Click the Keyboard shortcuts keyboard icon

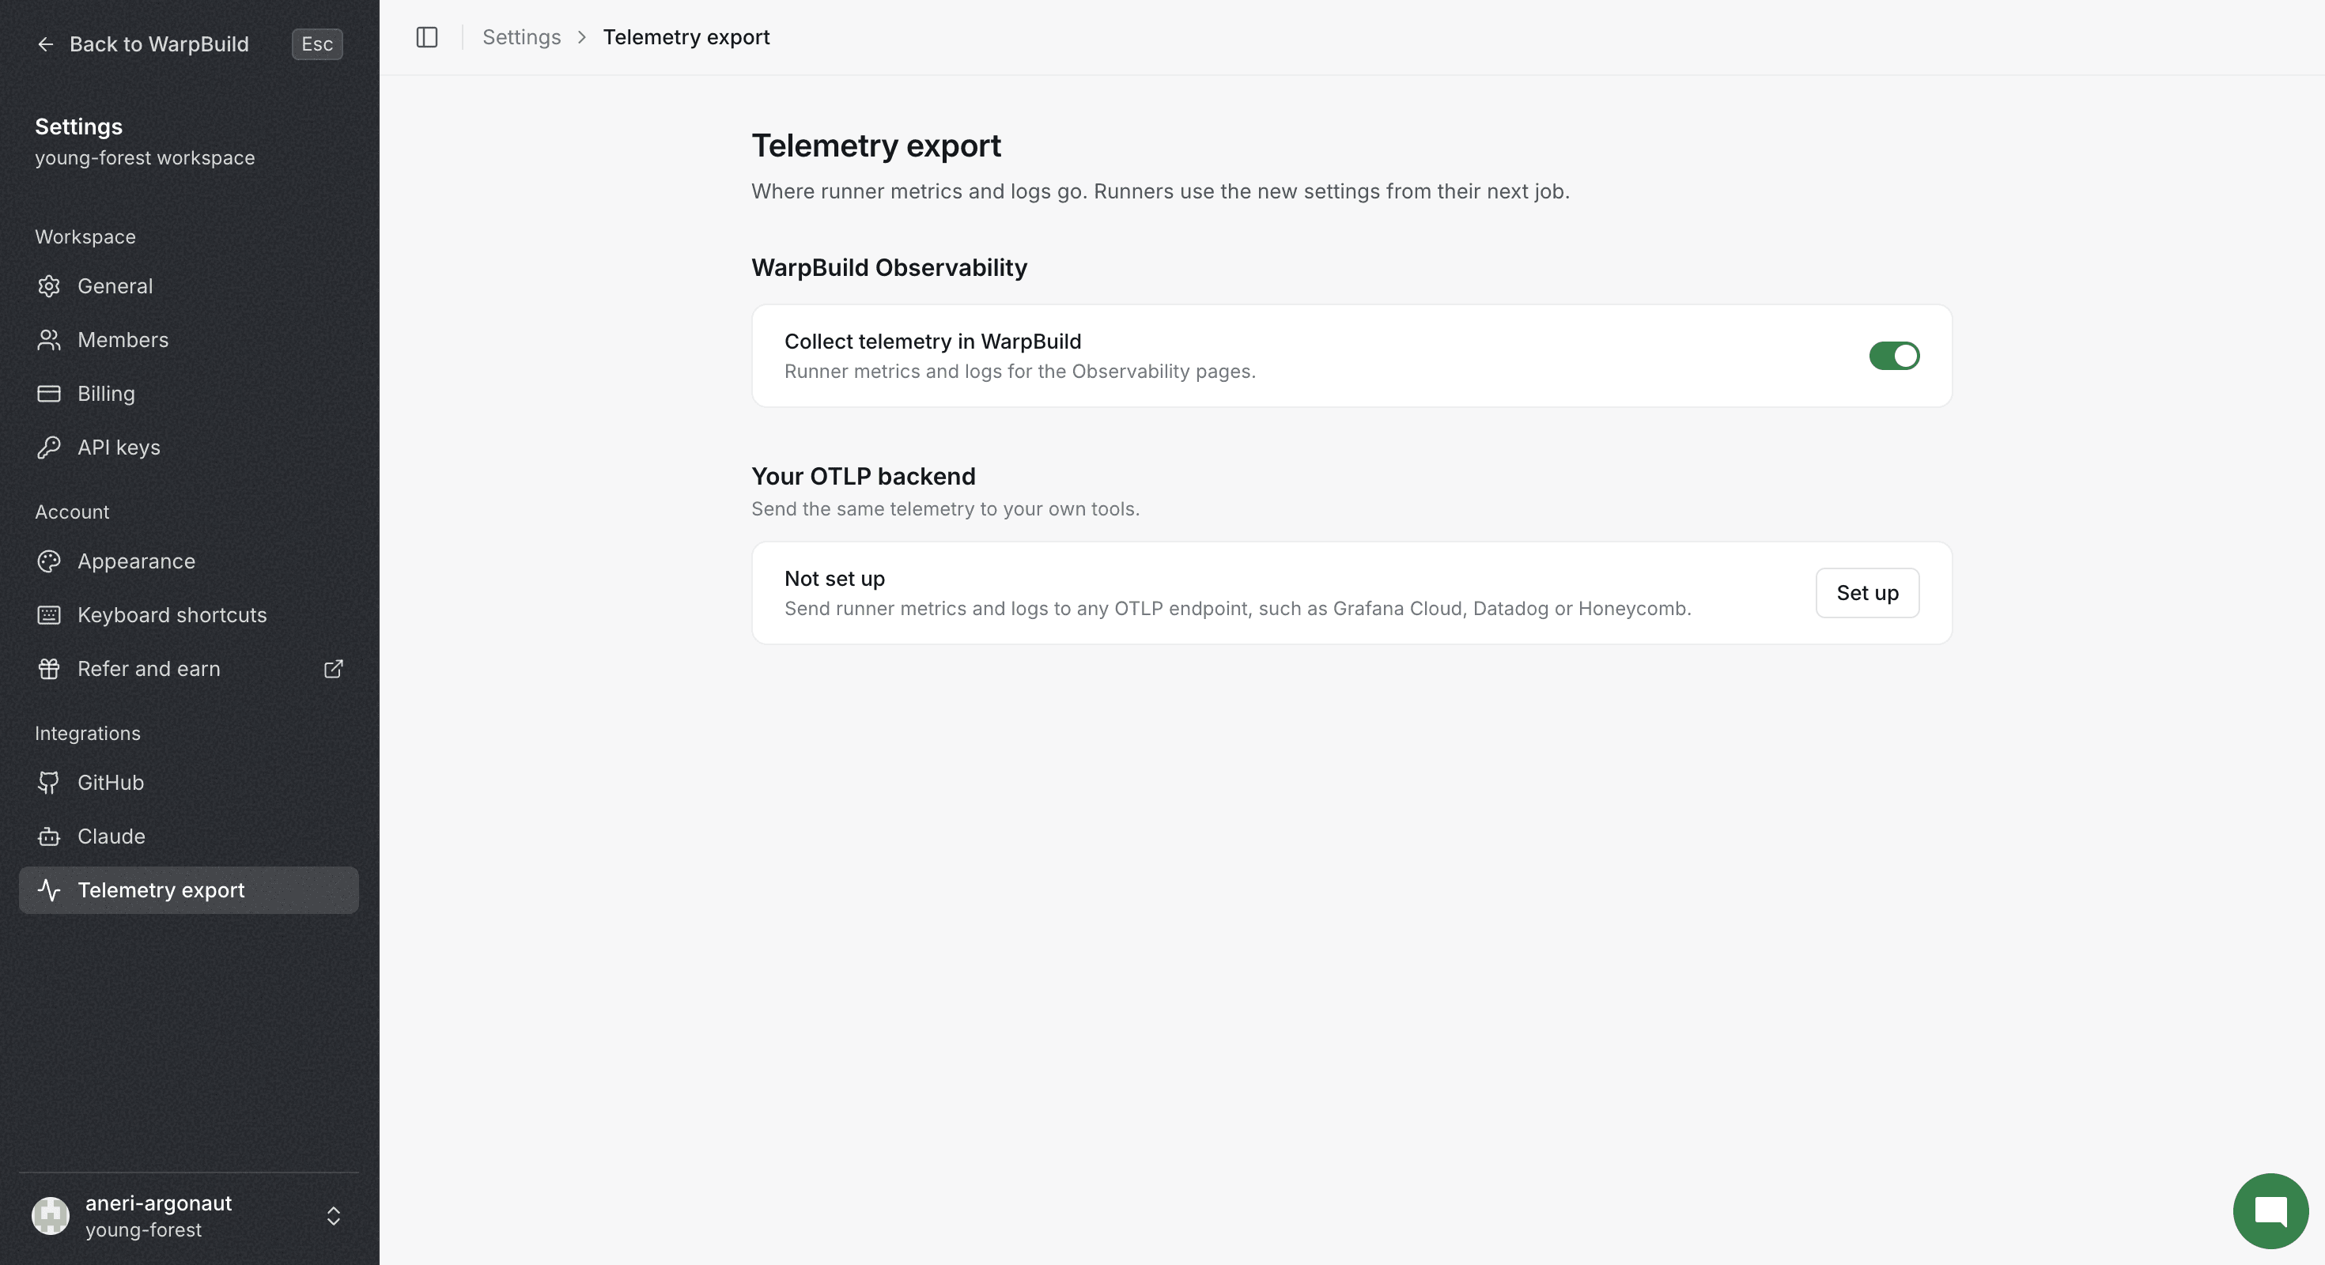[x=49, y=615]
